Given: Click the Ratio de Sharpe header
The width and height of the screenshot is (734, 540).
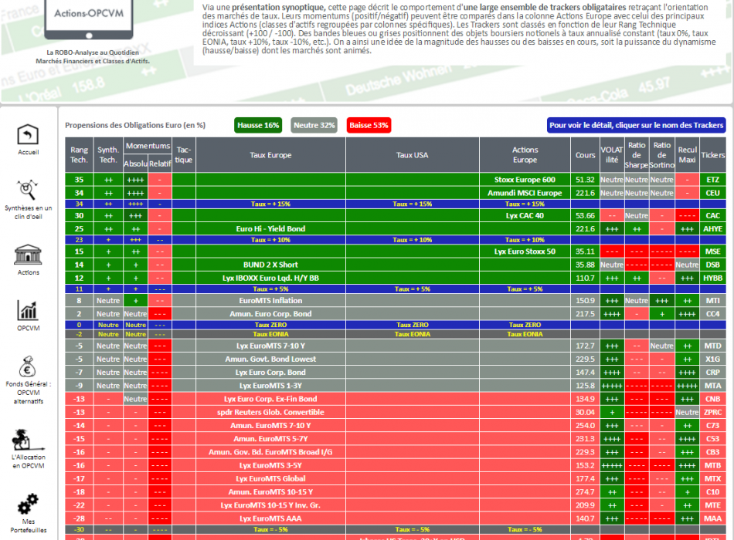Looking at the screenshot, I should pyautogui.click(x=637, y=155).
